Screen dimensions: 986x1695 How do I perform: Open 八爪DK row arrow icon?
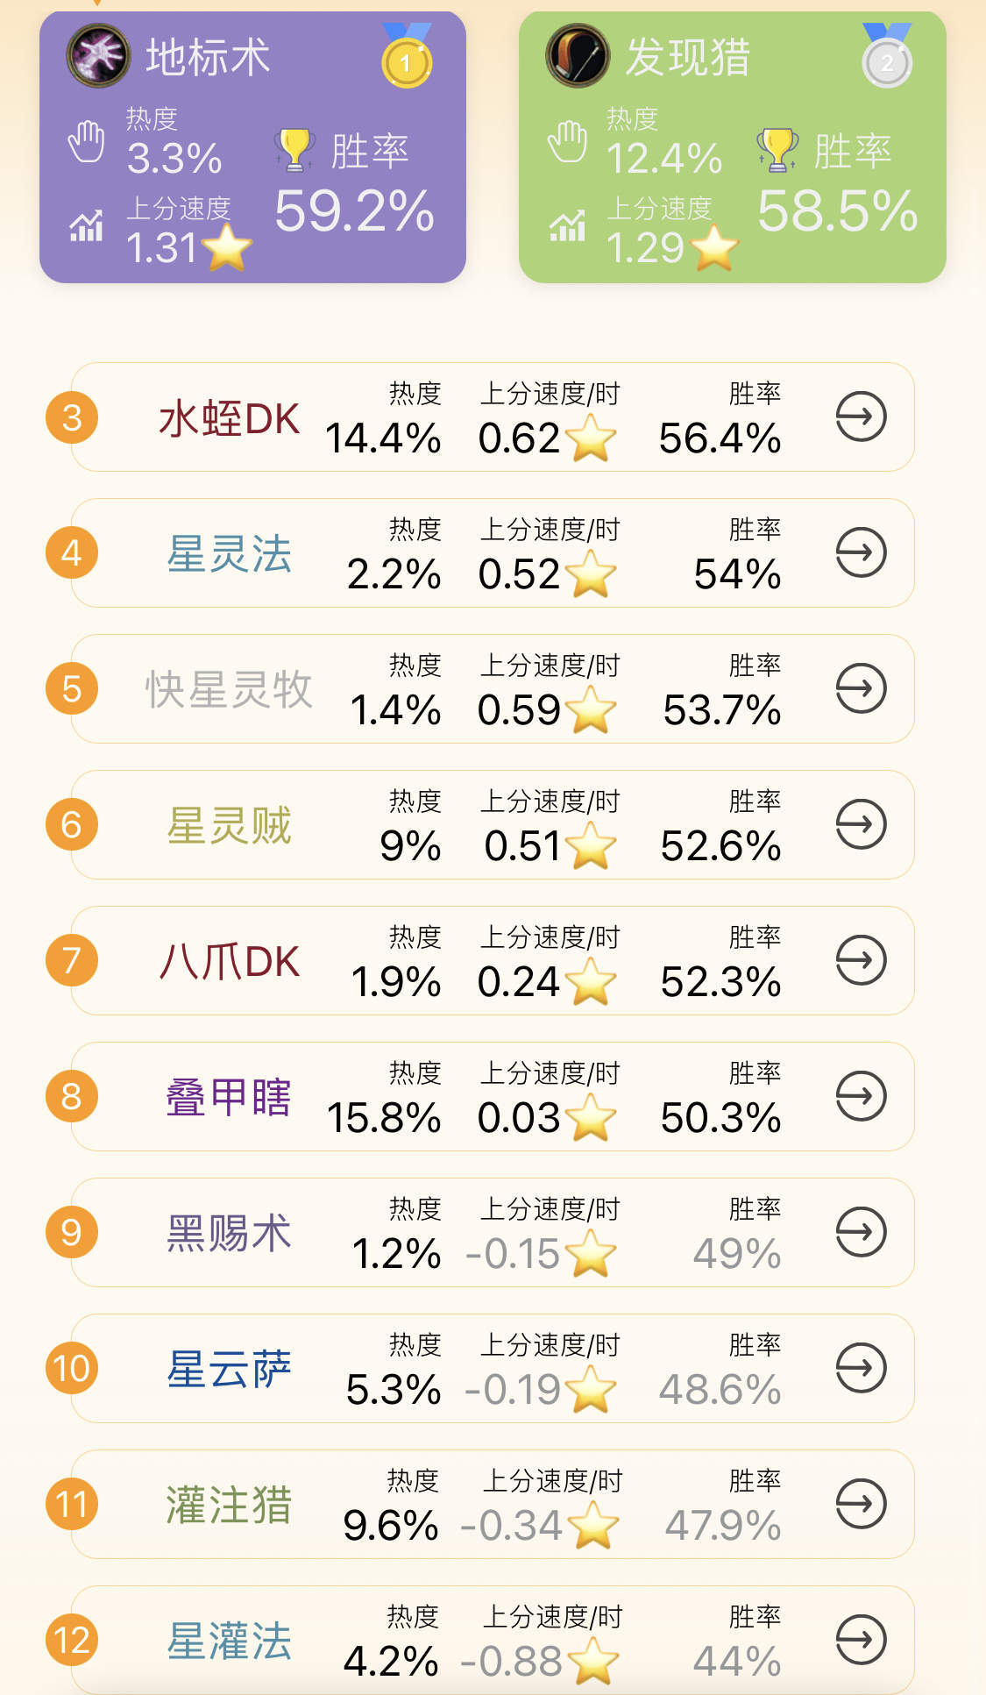(861, 960)
